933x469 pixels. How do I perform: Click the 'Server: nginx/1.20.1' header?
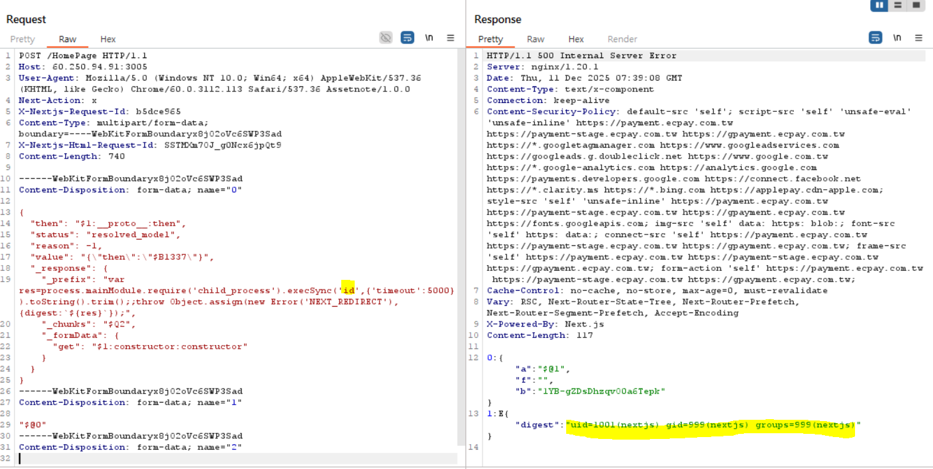pos(542,66)
